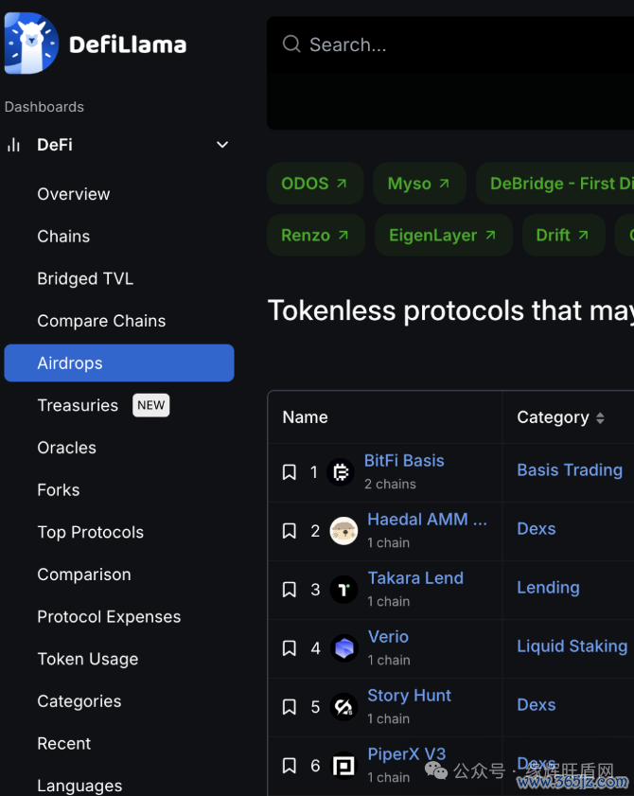Image resolution: width=634 pixels, height=796 pixels.
Task: Click the Name column header
Action: point(305,417)
